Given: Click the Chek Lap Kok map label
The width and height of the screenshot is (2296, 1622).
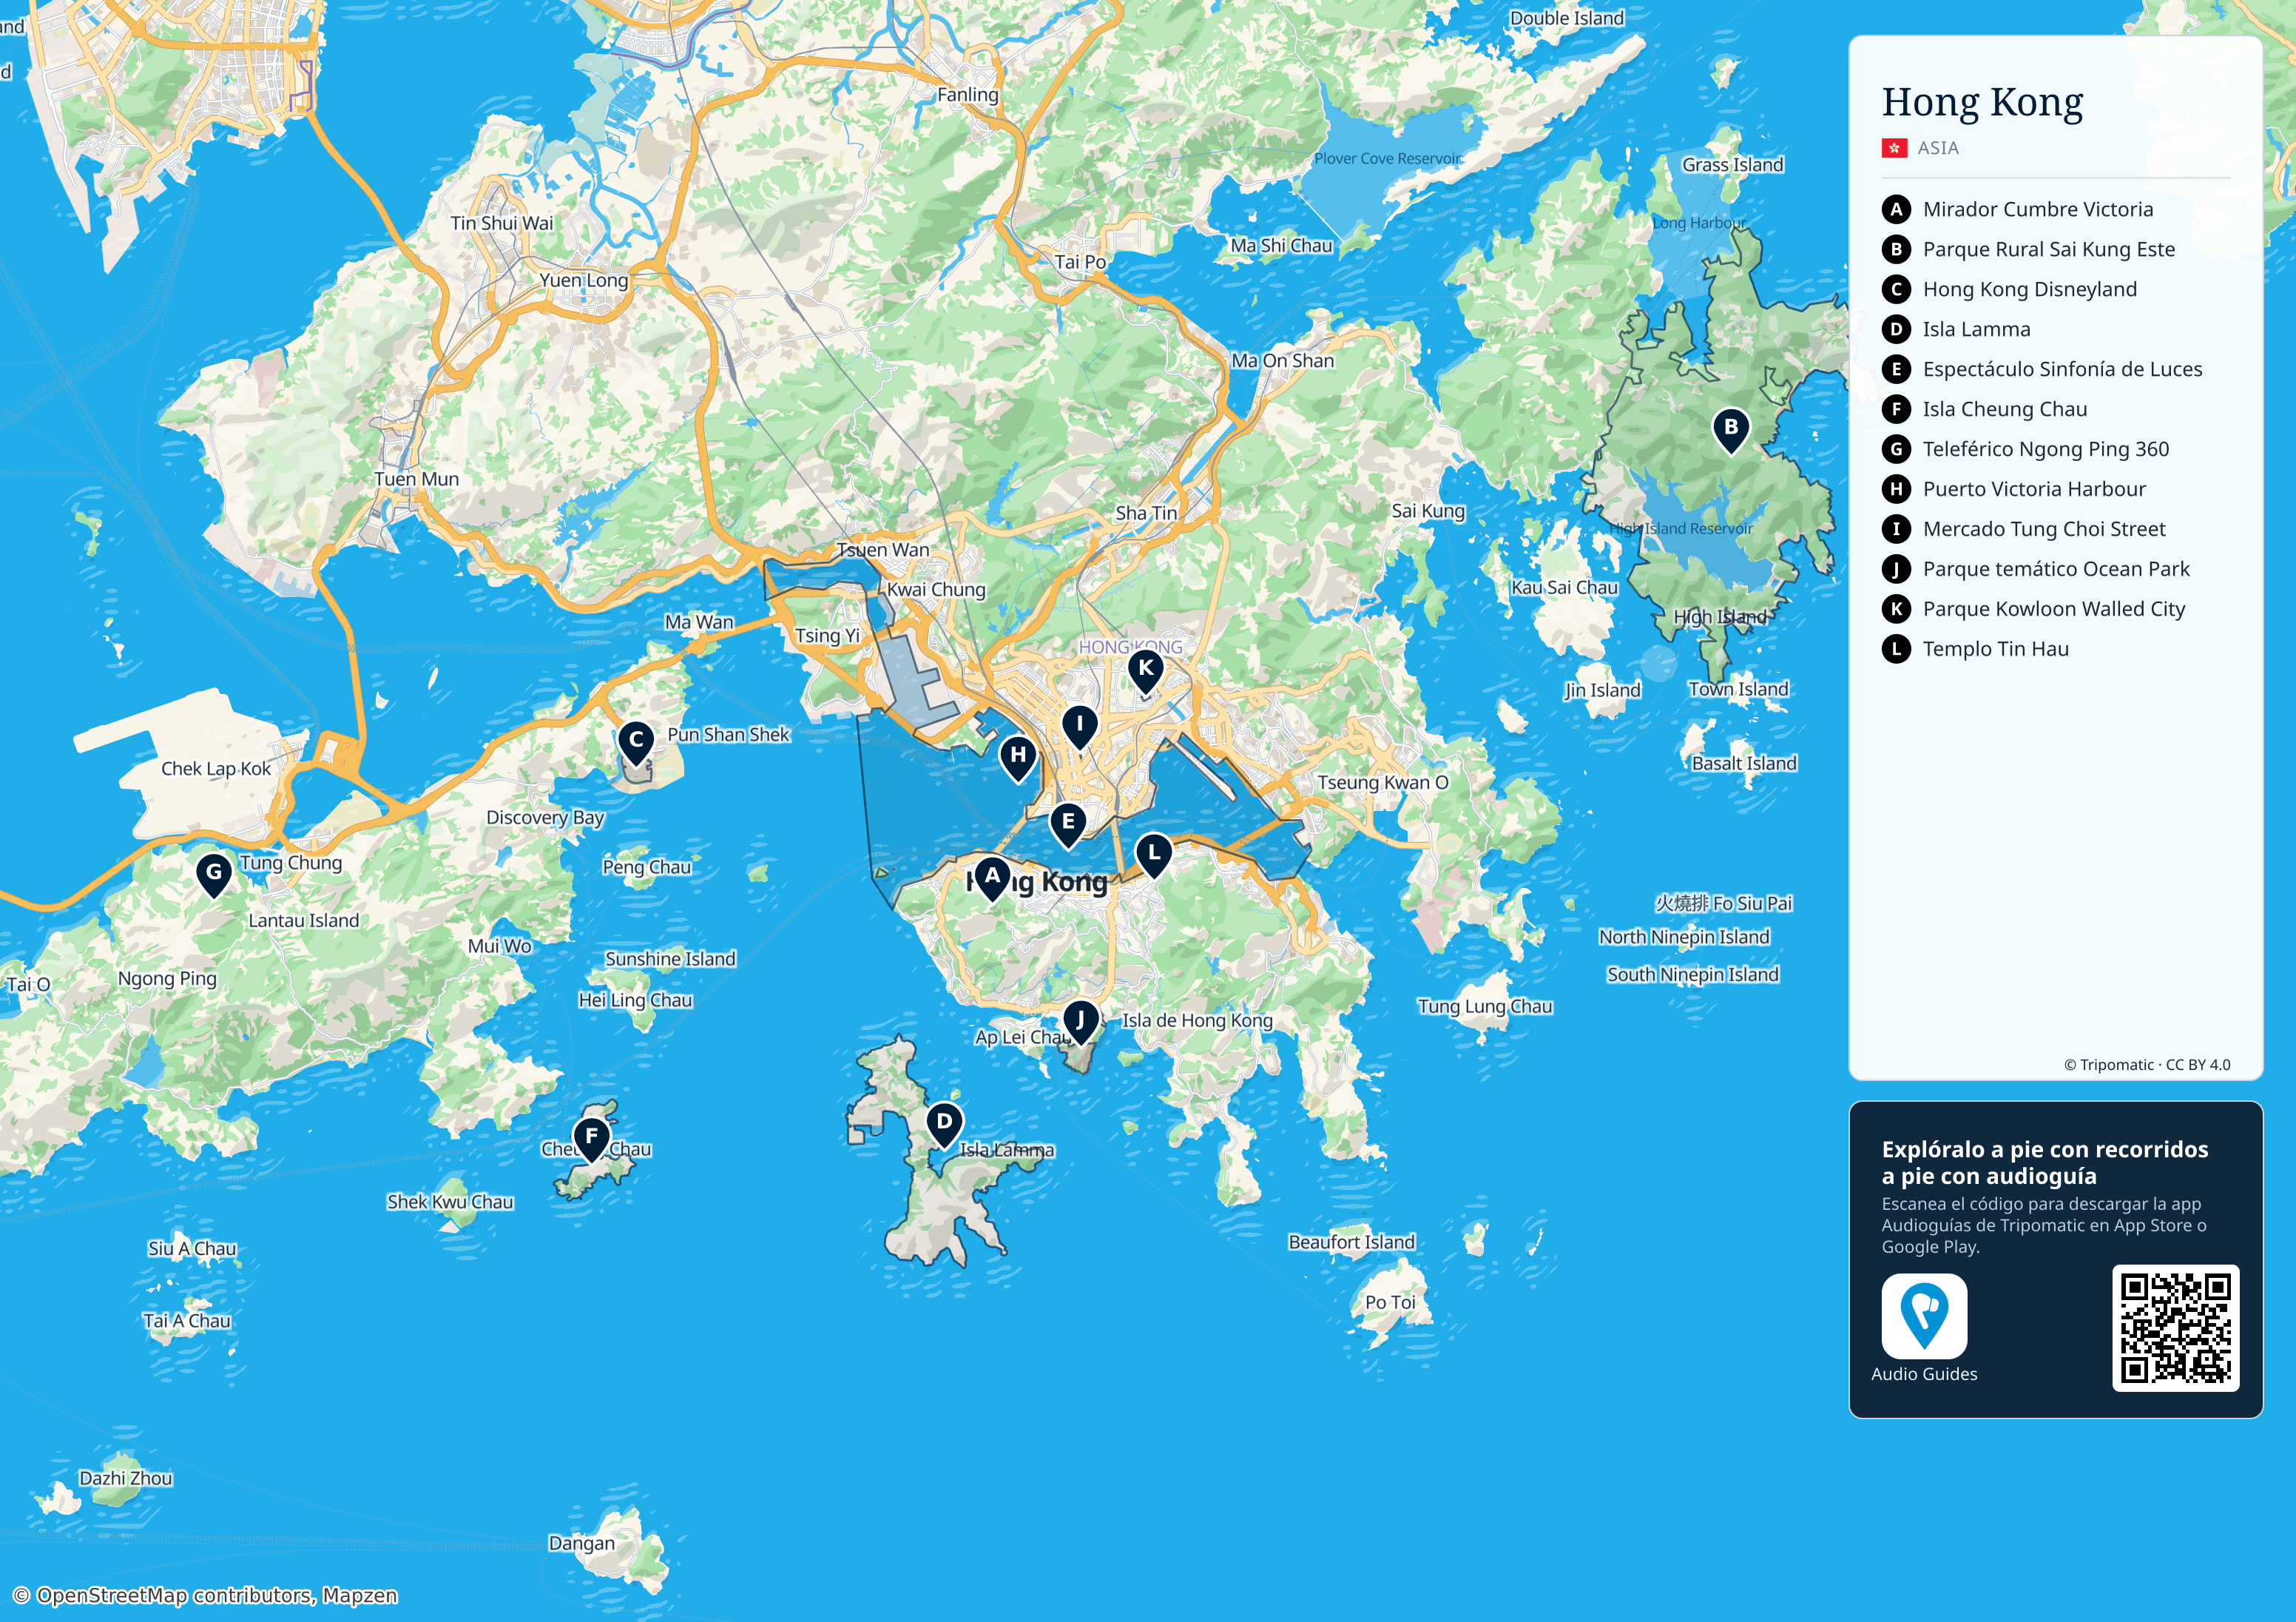Looking at the screenshot, I should (216, 769).
